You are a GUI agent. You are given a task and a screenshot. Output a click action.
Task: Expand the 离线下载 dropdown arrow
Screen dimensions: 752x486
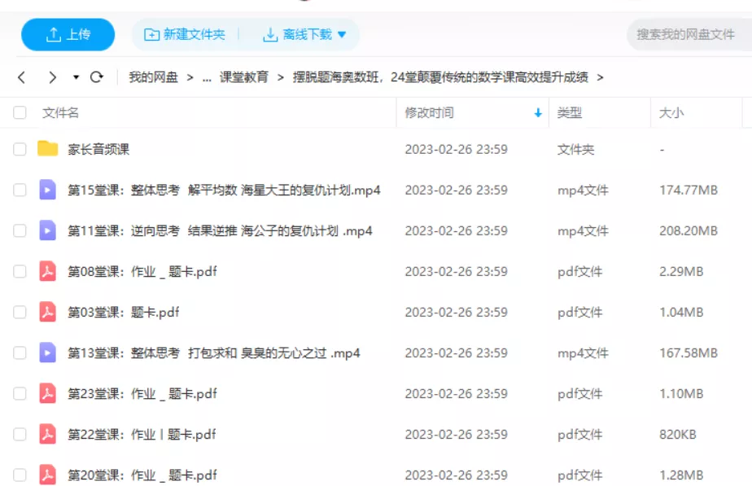342,35
